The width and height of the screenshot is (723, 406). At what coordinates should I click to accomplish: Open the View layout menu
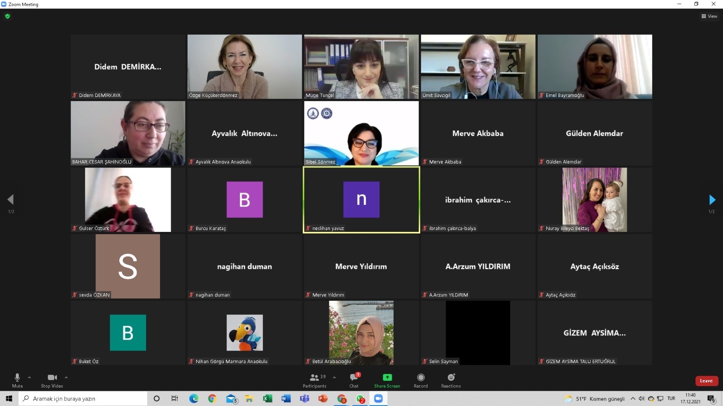point(709,16)
